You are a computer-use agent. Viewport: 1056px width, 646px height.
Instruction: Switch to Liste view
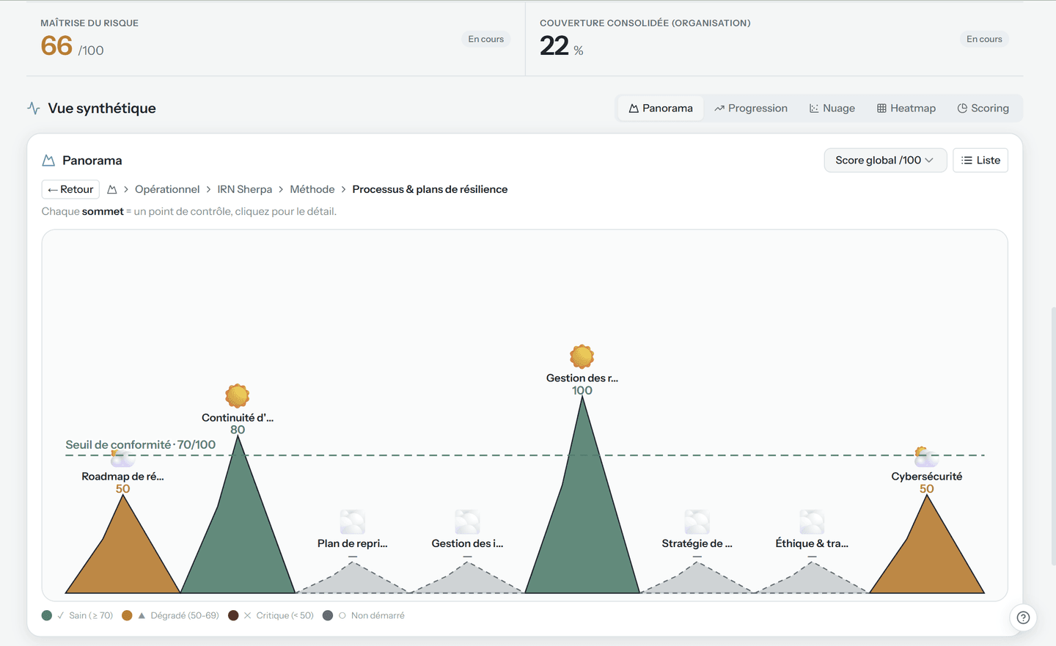point(980,161)
